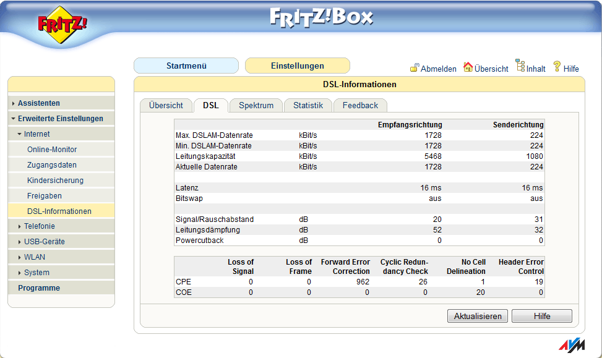
Task: Open the Abmelden link
Action: 439,69
